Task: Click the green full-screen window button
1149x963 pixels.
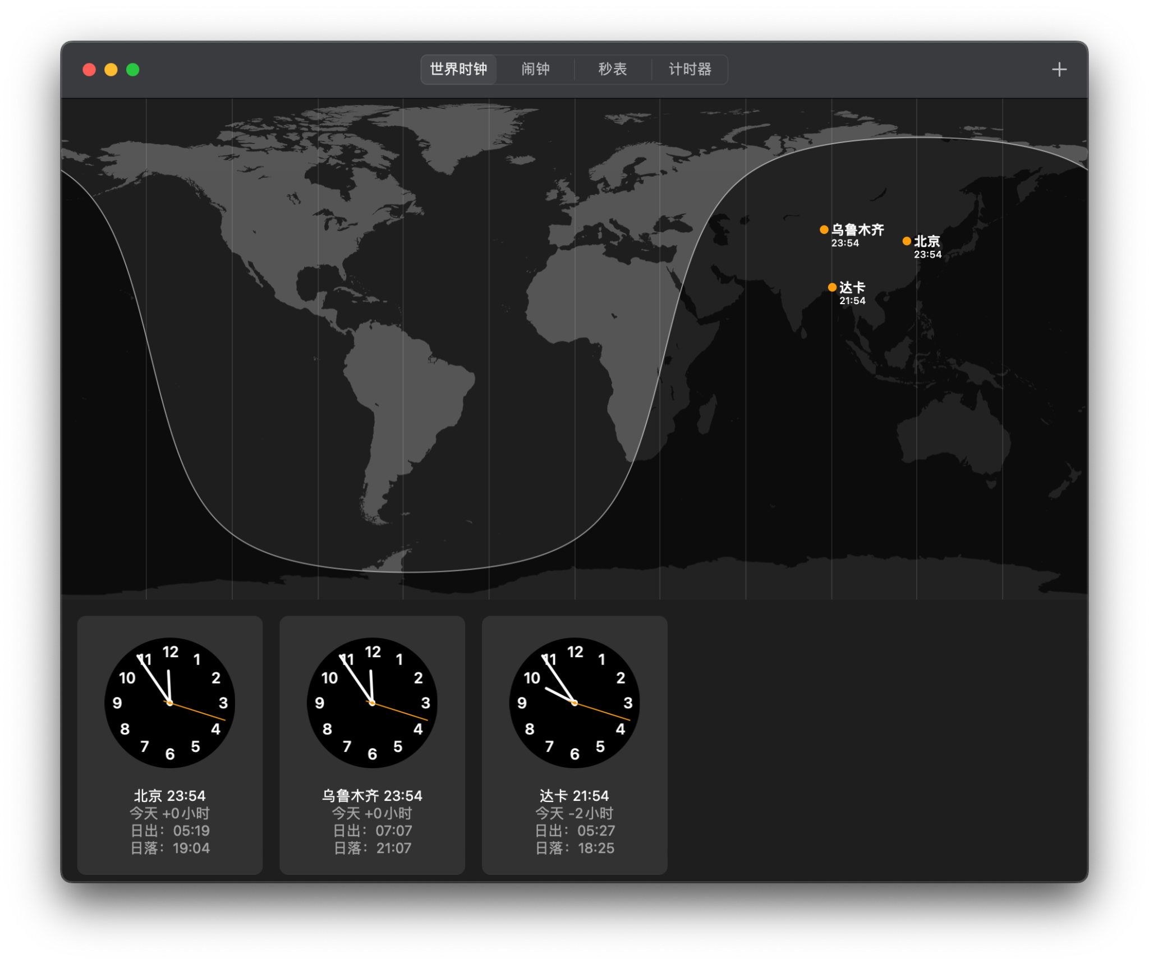Action: (x=133, y=70)
